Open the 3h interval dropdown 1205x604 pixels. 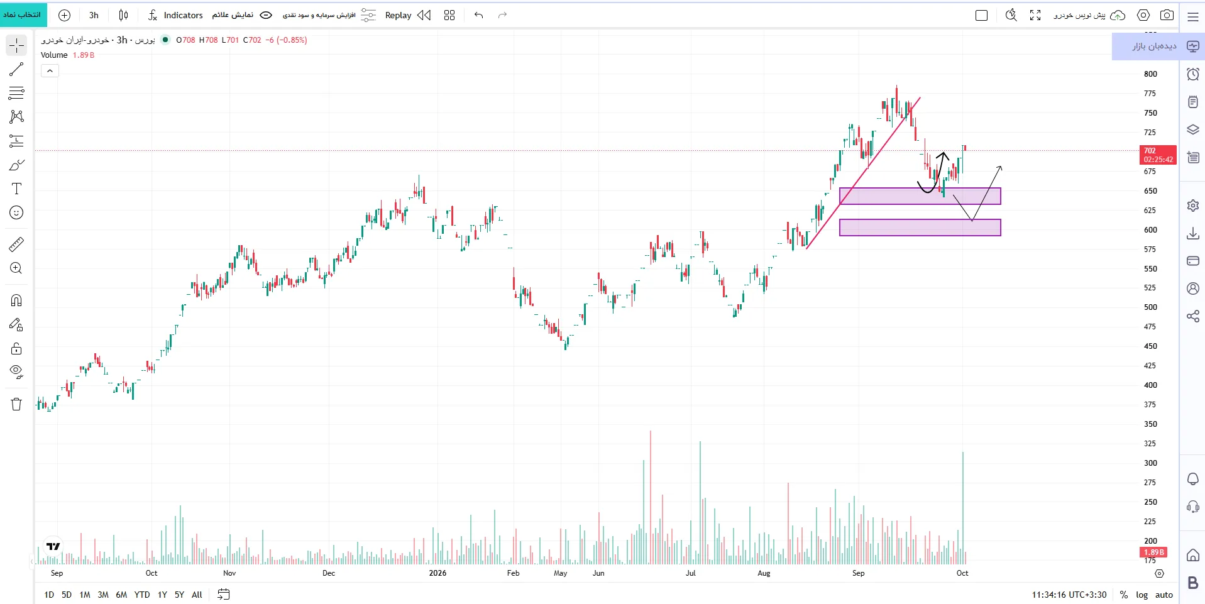[x=94, y=15]
